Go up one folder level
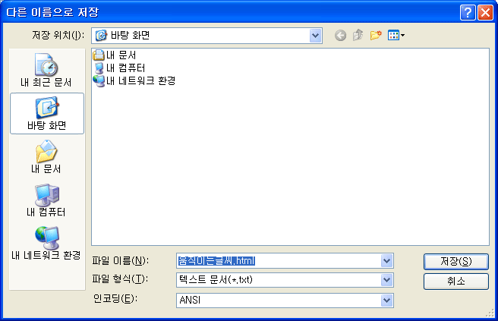The height and width of the screenshot is (321, 498). pos(358,35)
